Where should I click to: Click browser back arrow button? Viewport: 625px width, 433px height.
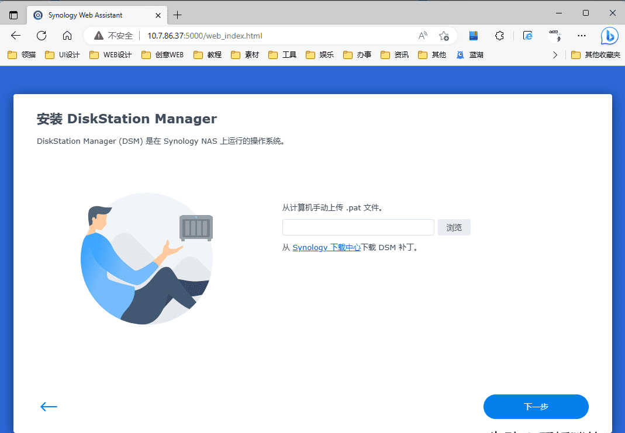pos(16,36)
